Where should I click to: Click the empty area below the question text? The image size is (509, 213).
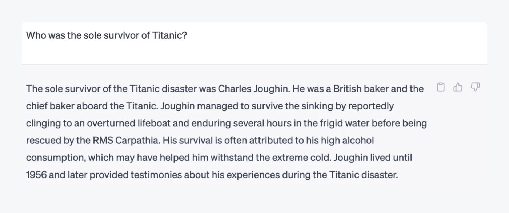coord(254,54)
